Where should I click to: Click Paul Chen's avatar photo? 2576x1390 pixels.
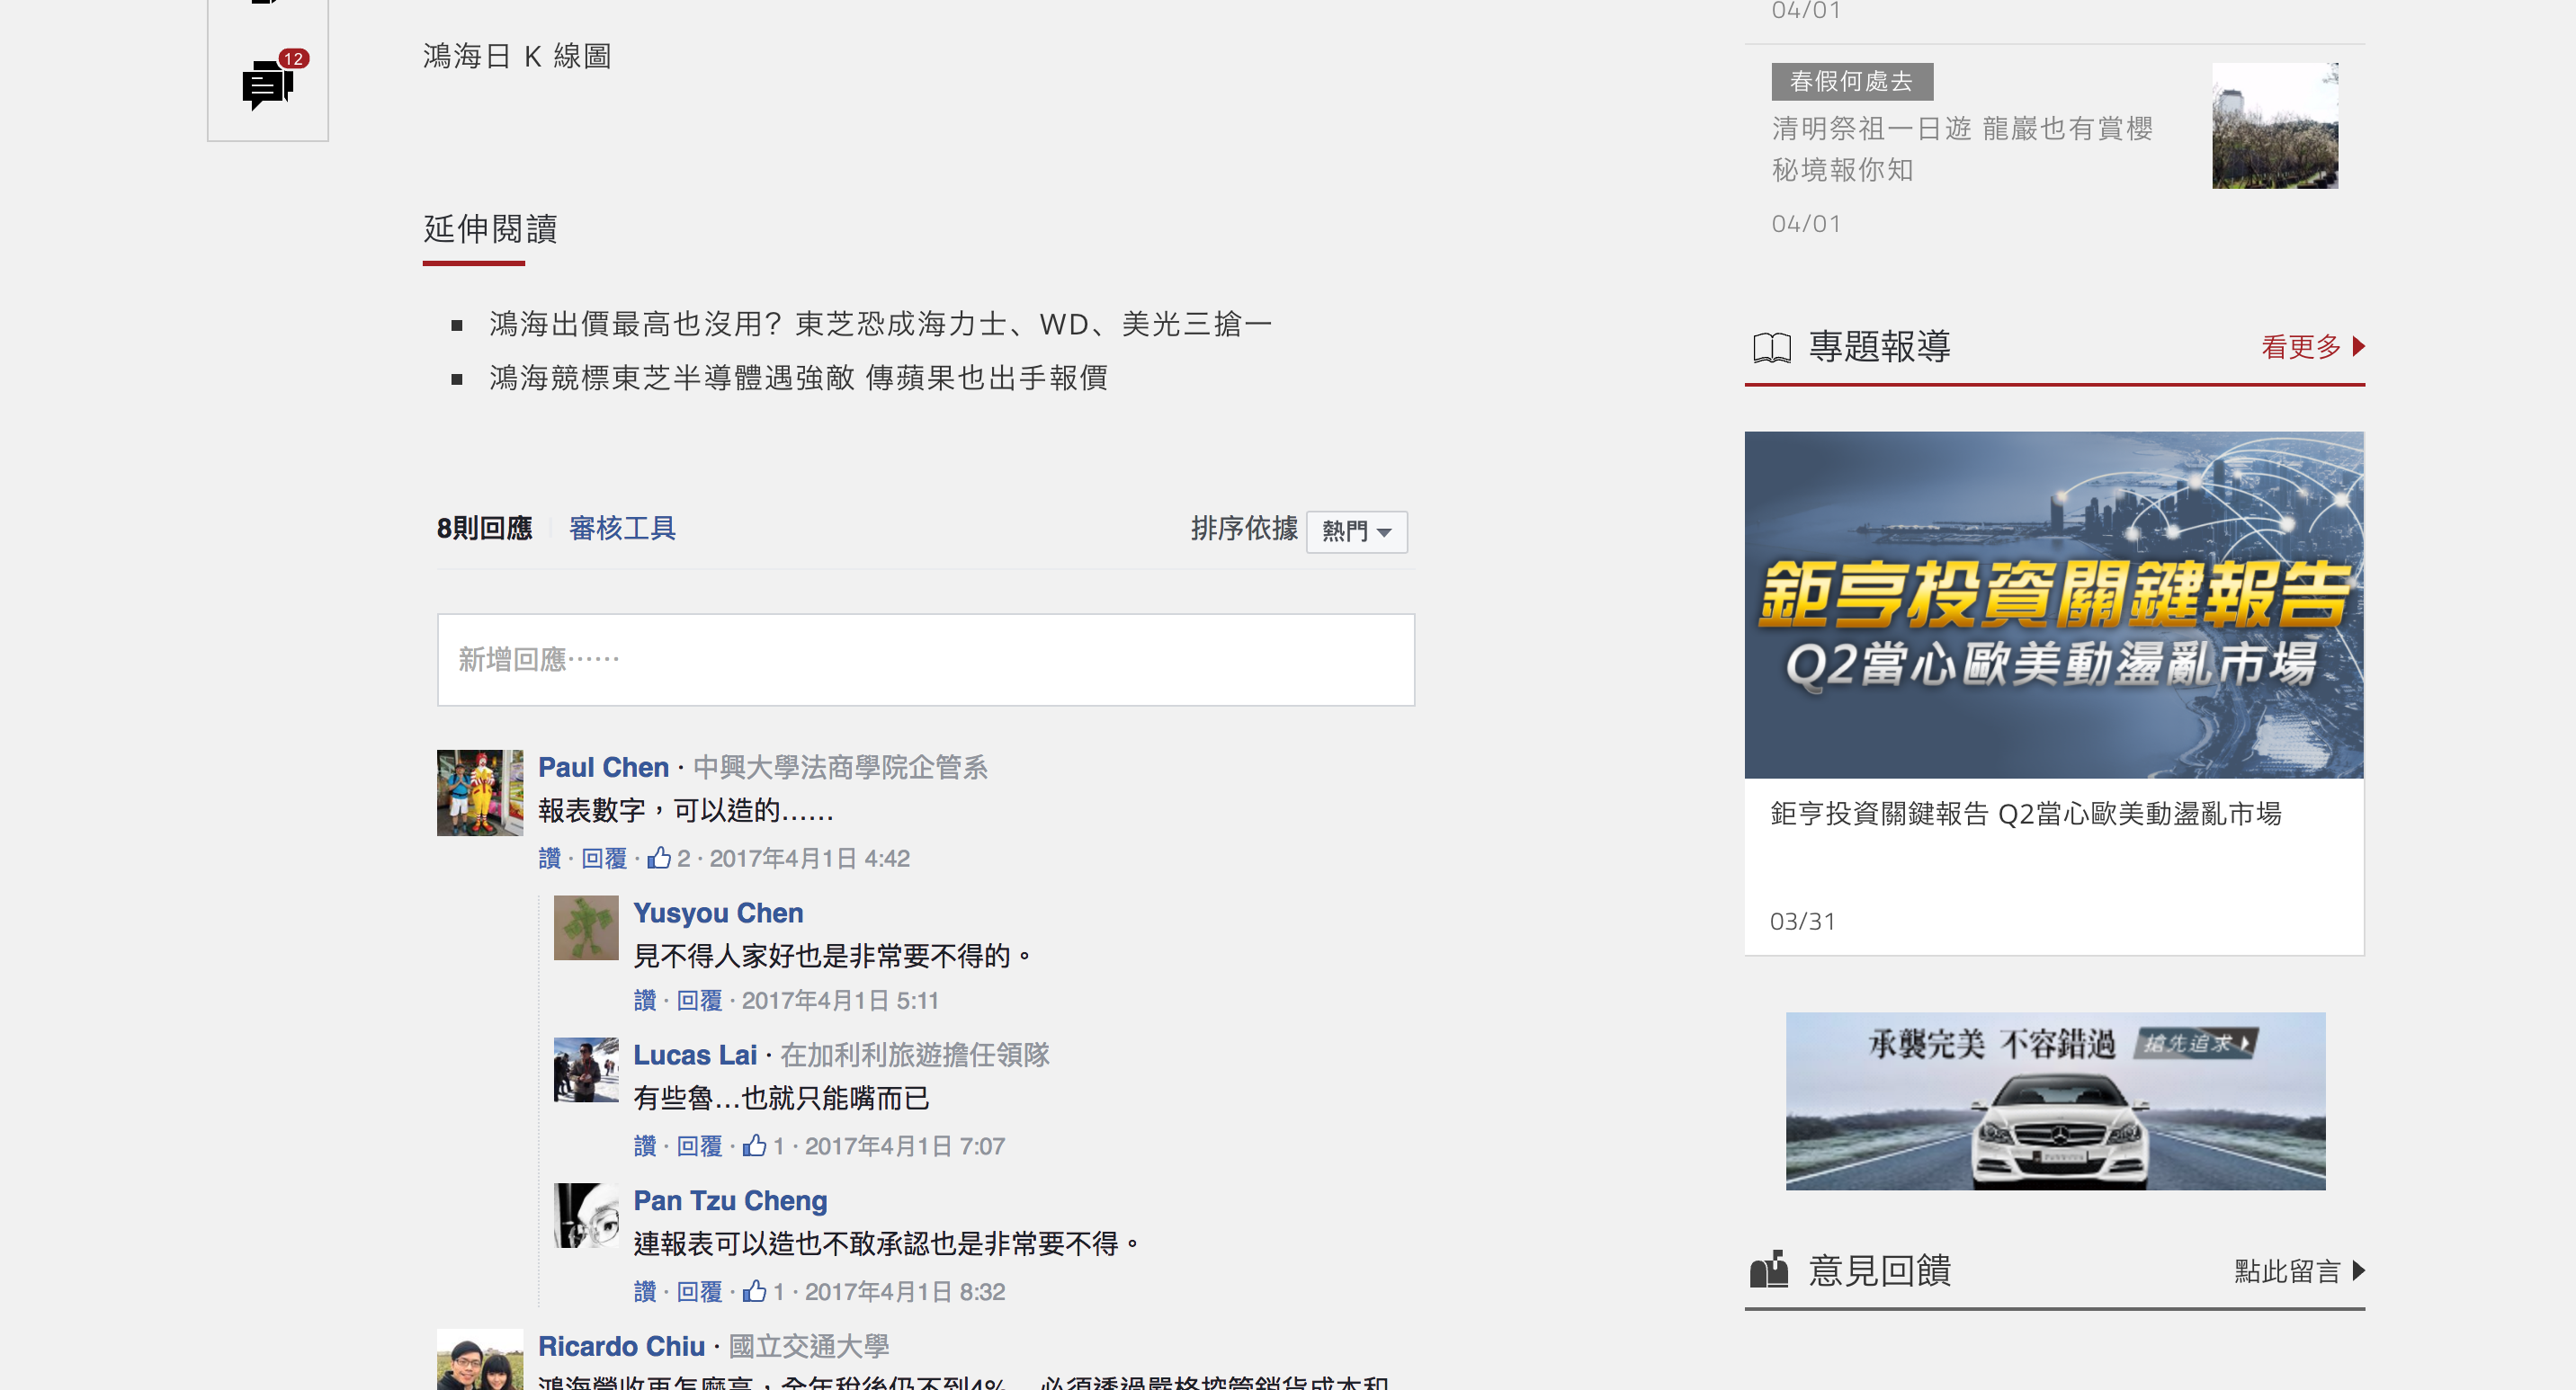coord(480,792)
